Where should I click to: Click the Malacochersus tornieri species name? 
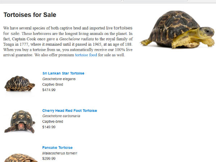(59, 153)
